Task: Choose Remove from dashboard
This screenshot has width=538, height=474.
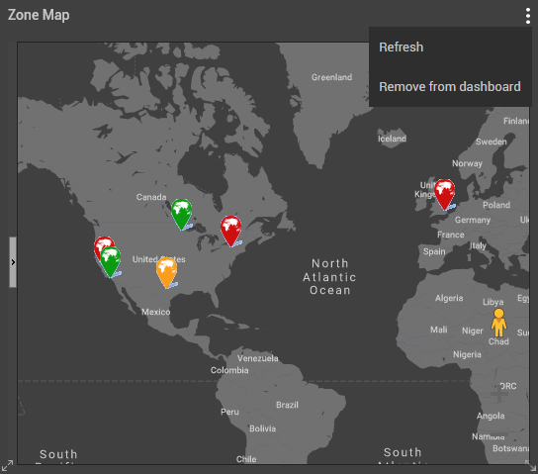Action: 449,86
